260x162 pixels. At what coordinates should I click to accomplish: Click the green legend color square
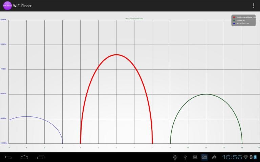click(234, 21)
